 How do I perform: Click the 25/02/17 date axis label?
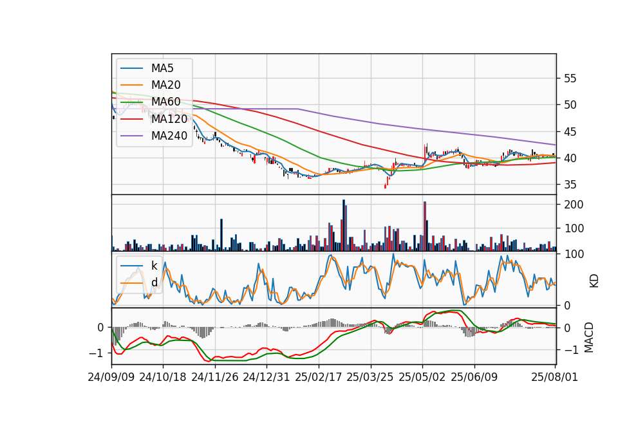click(319, 377)
